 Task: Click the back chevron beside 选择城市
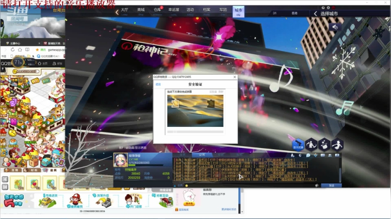tap(316, 14)
